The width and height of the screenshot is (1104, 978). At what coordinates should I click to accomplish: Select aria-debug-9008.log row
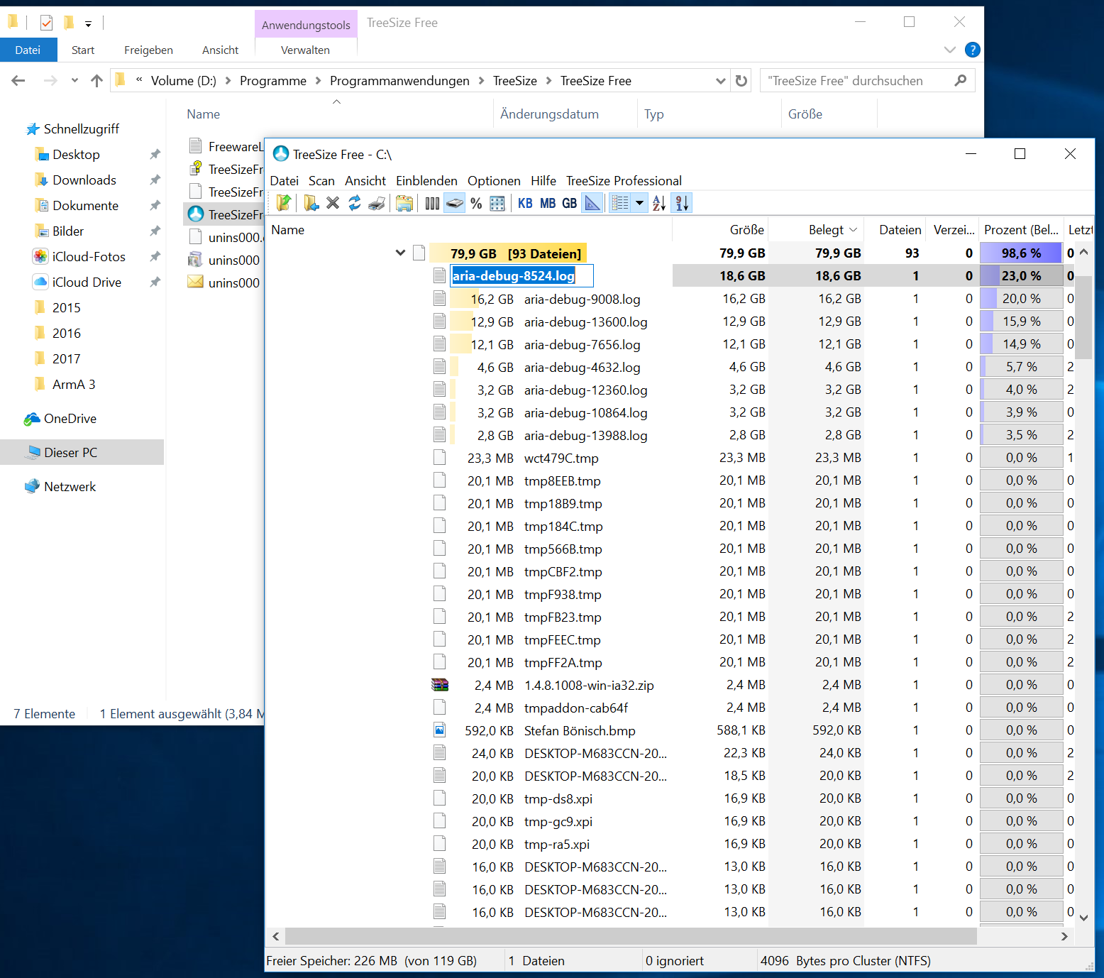pyautogui.click(x=582, y=300)
